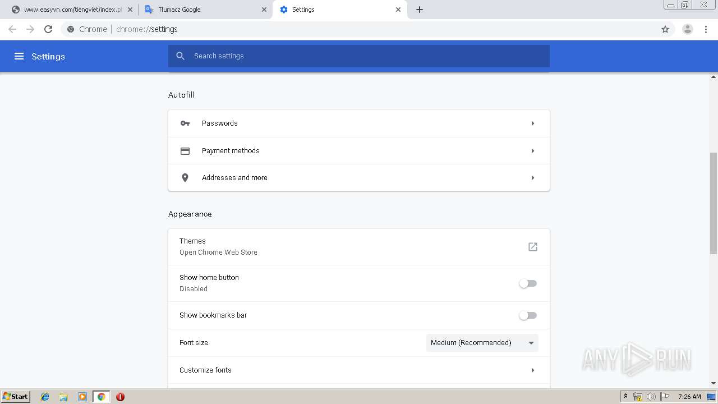Click the Payment methods label

(x=231, y=151)
